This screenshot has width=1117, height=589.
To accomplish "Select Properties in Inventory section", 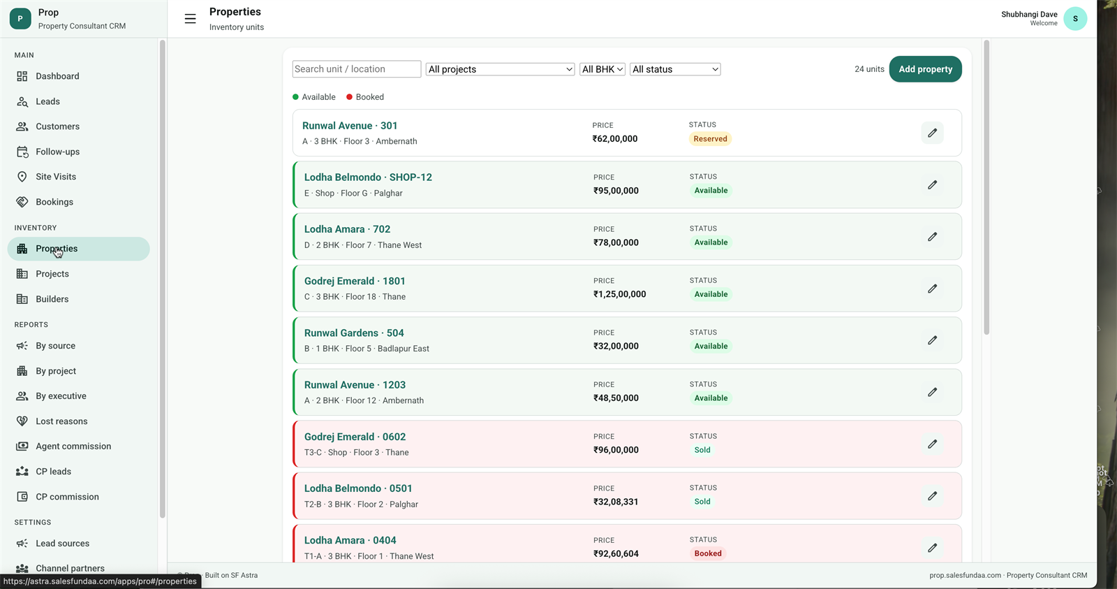I will click(78, 249).
